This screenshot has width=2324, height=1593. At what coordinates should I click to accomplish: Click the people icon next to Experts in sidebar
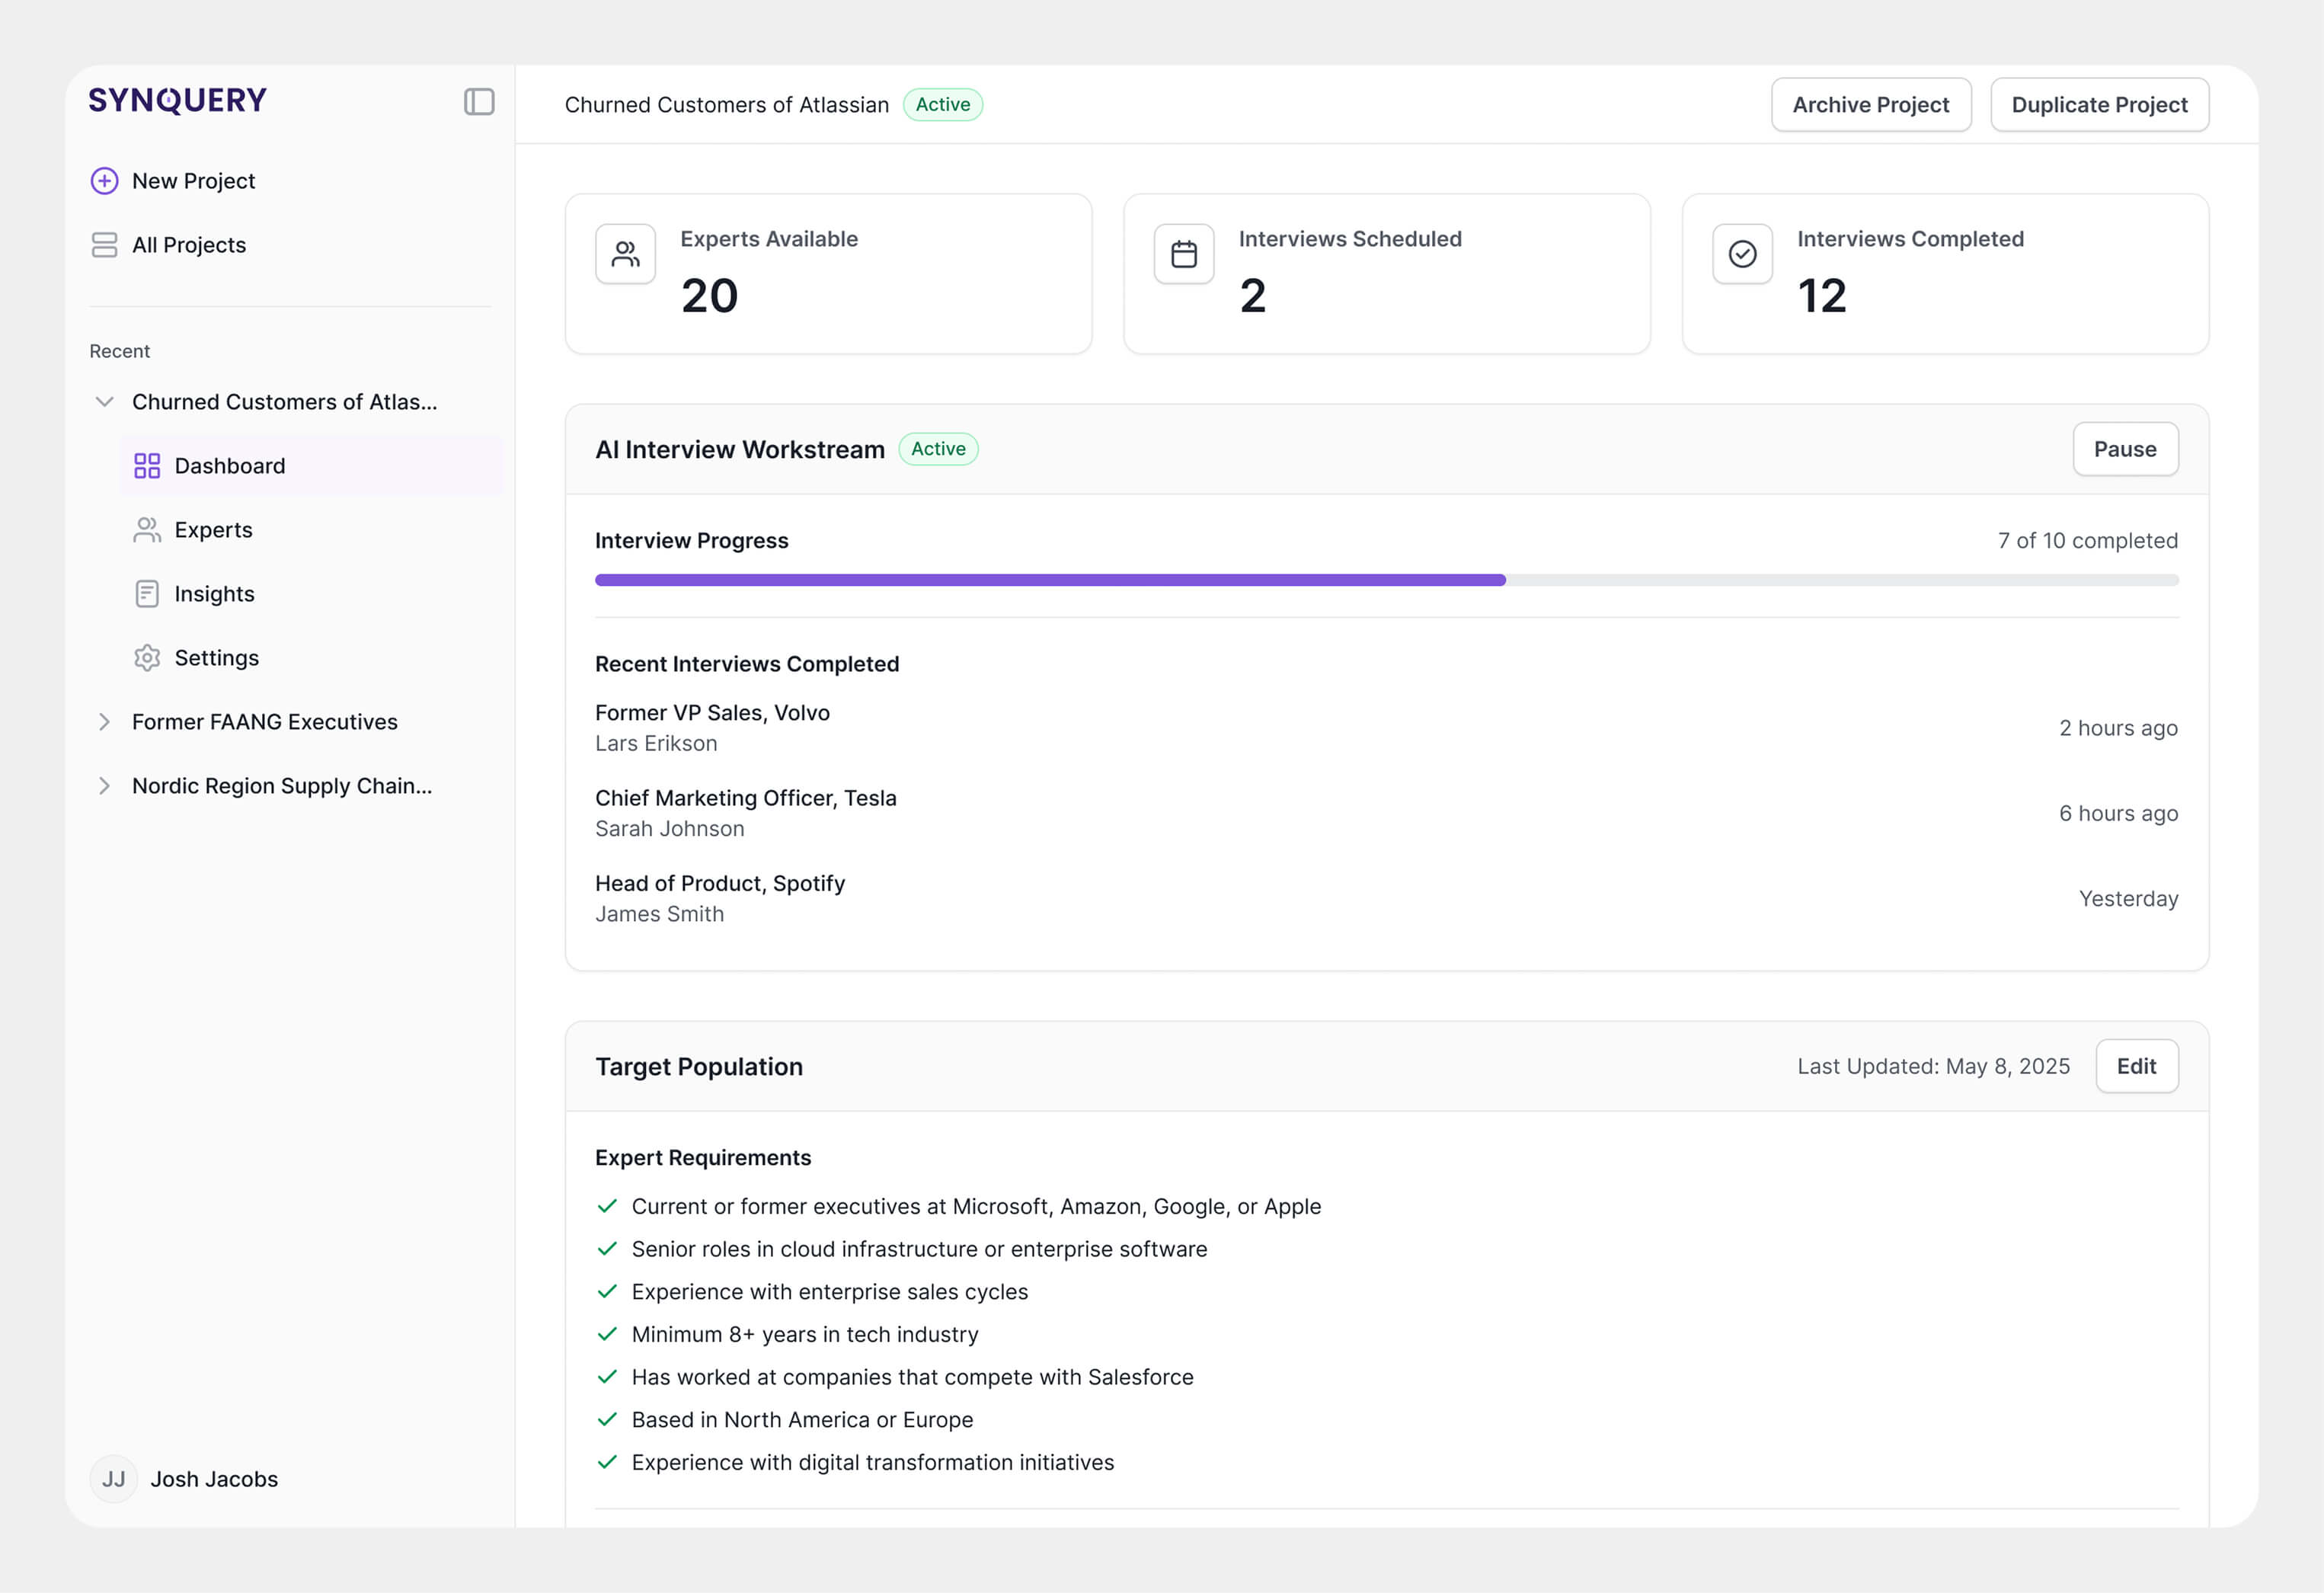point(147,530)
